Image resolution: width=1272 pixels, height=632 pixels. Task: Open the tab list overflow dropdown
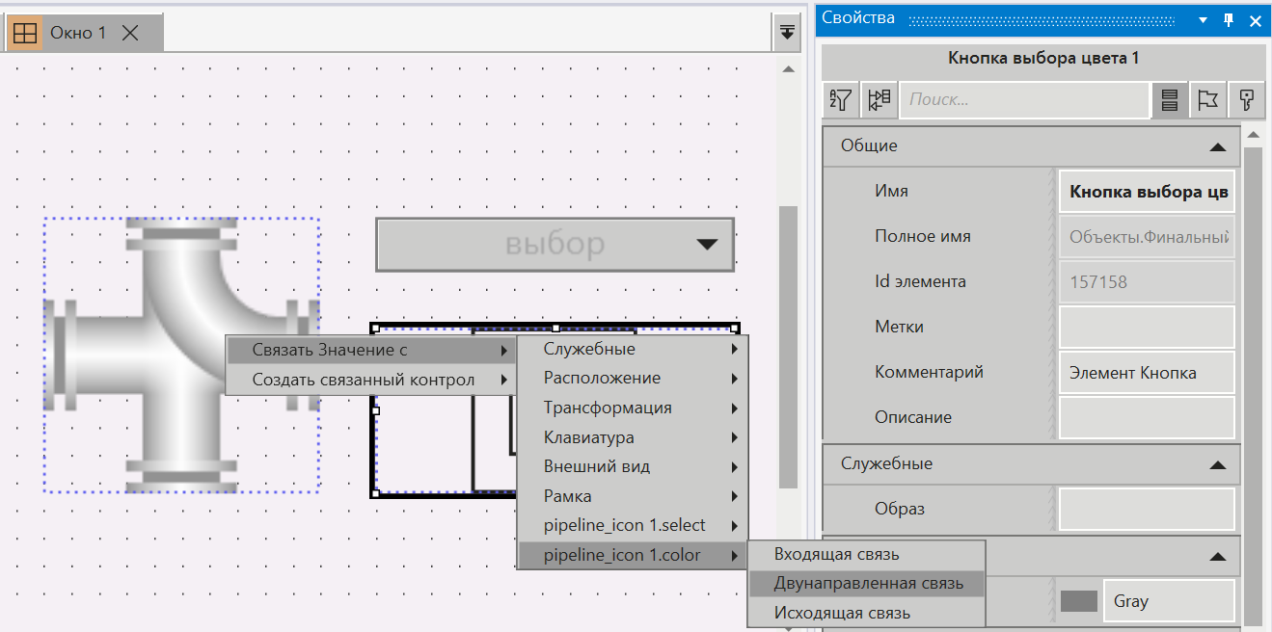point(788,32)
